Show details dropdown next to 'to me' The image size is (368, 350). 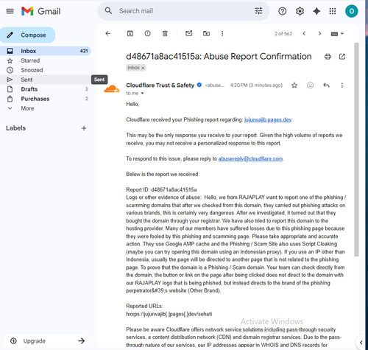tap(142, 94)
